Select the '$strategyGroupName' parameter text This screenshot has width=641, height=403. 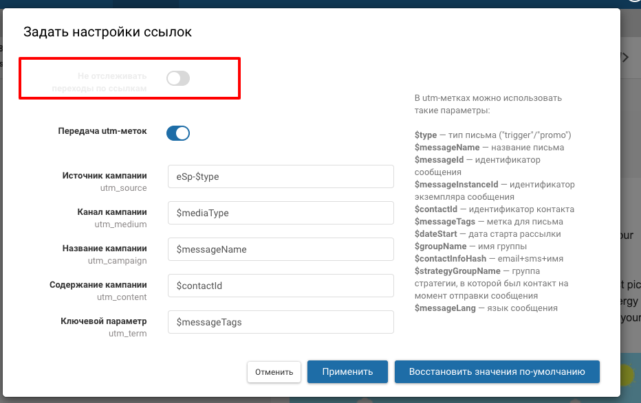(x=457, y=271)
